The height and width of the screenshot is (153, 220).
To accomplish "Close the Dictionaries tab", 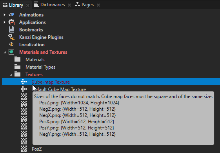I will (69, 5).
